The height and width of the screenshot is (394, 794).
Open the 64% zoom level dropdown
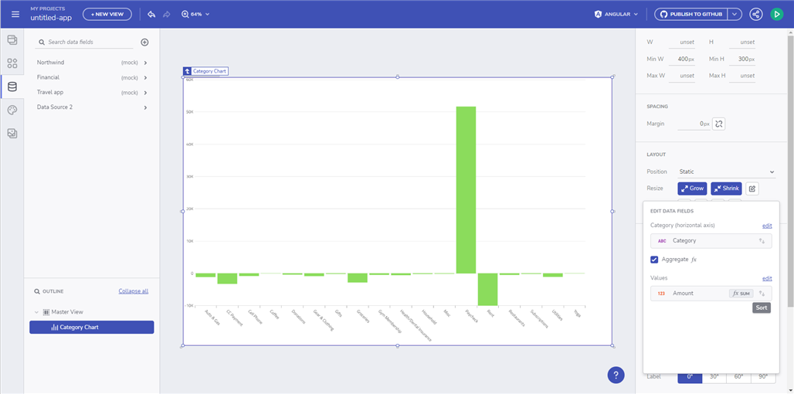pyautogui.click(x=195, y=14)
